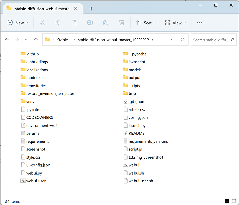Select the __pycache__ folder icon
The image size is (239, 205).
[125, 54]
